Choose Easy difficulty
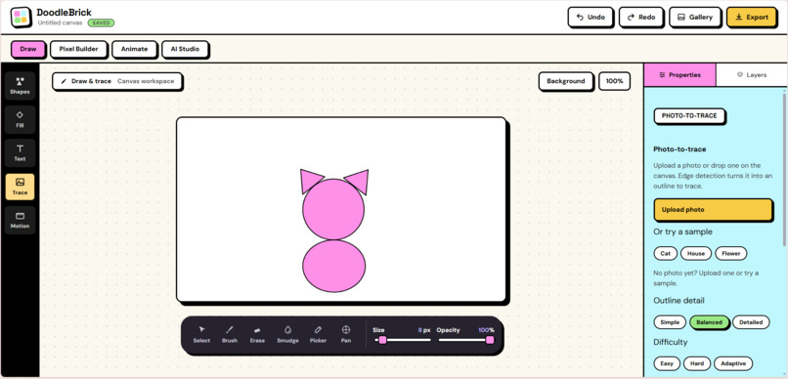Viewport: 788px width, 379px height. (x=667, y=363)
